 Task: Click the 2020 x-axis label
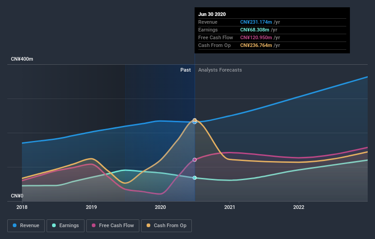point(160,207)
